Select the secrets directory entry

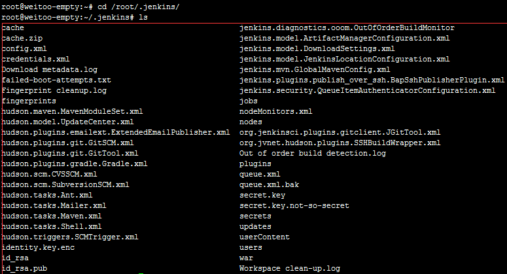click(x=255, y=216)
